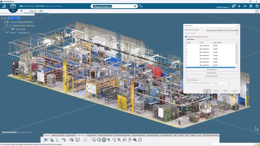Open the Undo history dropdown arrow
The width and height of the screenshot is (260, 146).
click(67, 140)
